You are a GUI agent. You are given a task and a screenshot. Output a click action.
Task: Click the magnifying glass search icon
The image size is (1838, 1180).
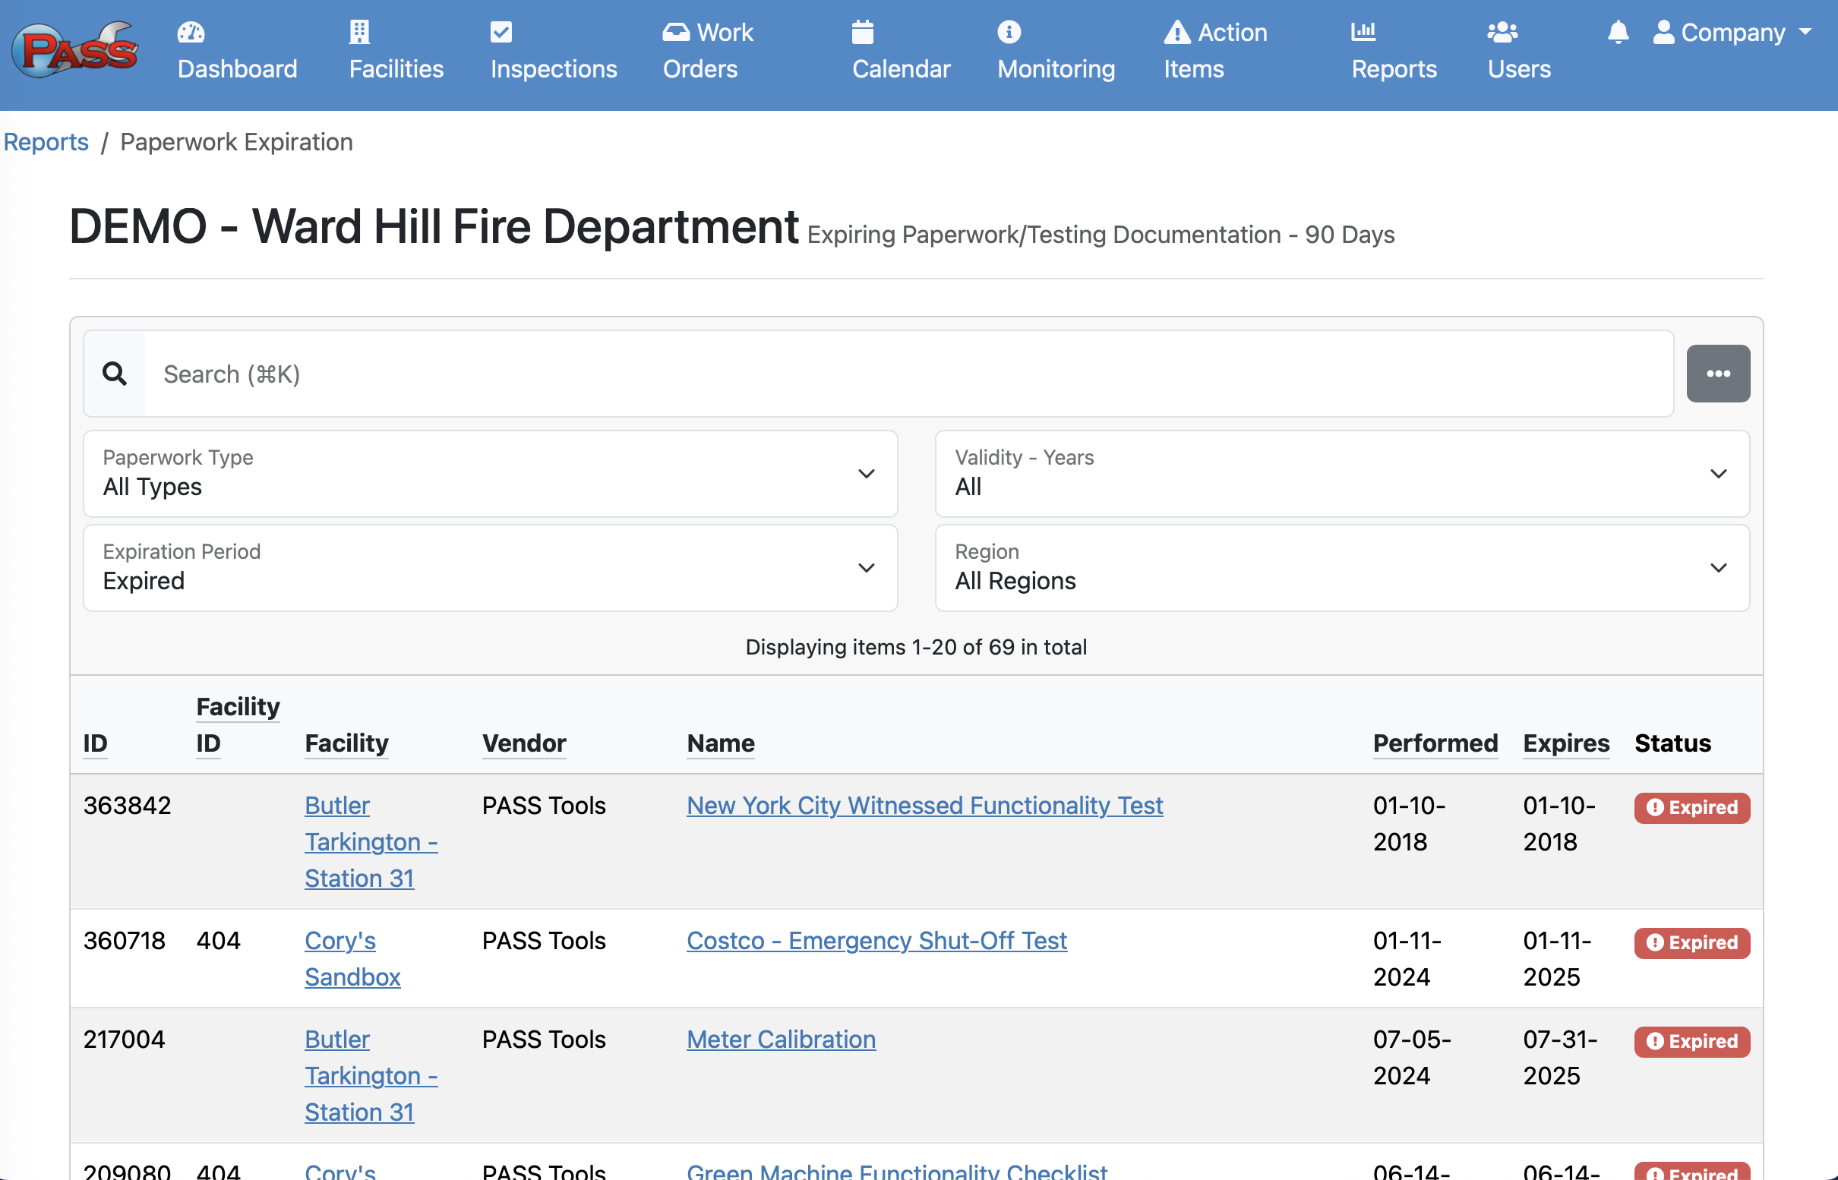[x=115, y=374]
